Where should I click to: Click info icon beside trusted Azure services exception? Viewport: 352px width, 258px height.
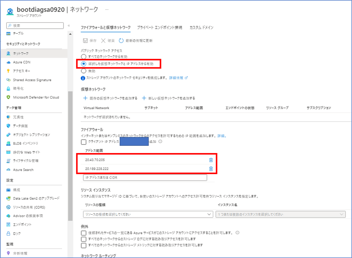tap(238, 233)
